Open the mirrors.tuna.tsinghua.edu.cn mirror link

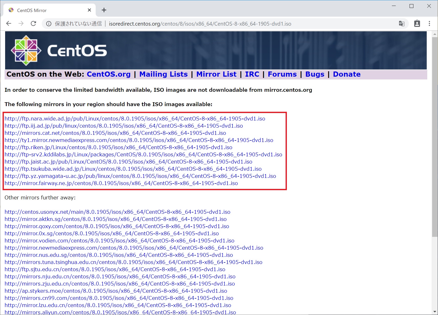[x=133, y=262]
